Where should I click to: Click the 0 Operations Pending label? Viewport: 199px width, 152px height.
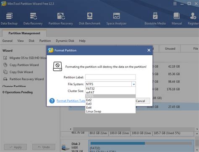18,92
